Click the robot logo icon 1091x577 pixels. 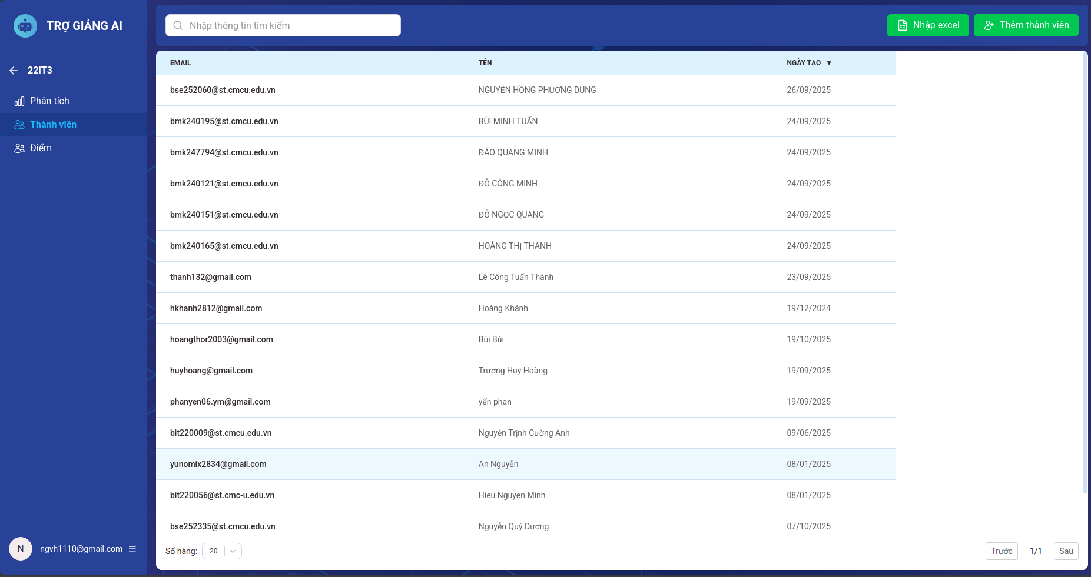(25, 26)
